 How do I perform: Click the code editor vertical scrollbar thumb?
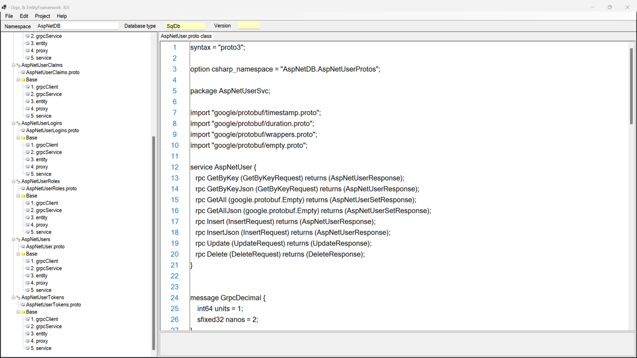tap(632, 85)
